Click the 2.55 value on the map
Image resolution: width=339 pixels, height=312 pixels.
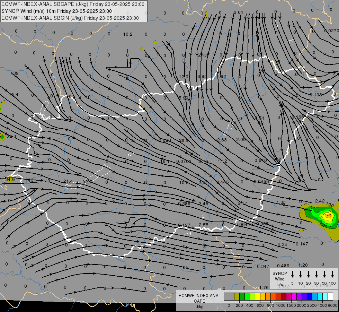pyautogui.click(x=204, y=225)
